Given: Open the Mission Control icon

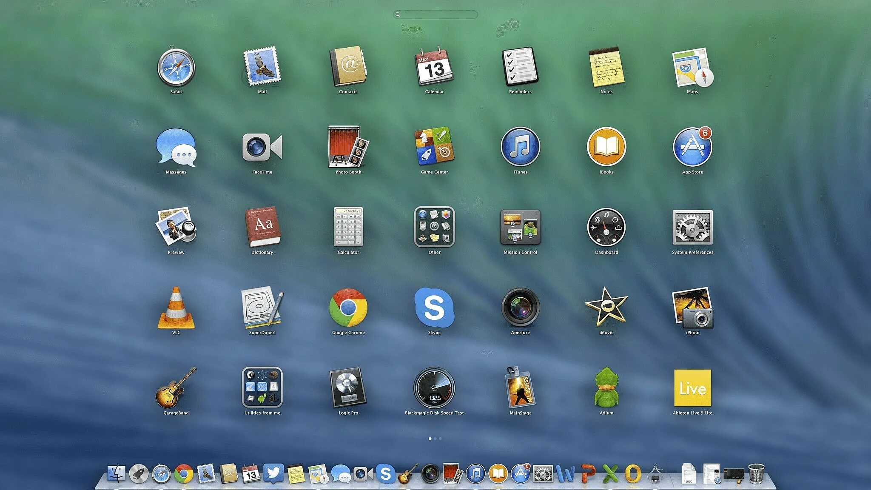Looking at the screenshot, I should (520, 227).
